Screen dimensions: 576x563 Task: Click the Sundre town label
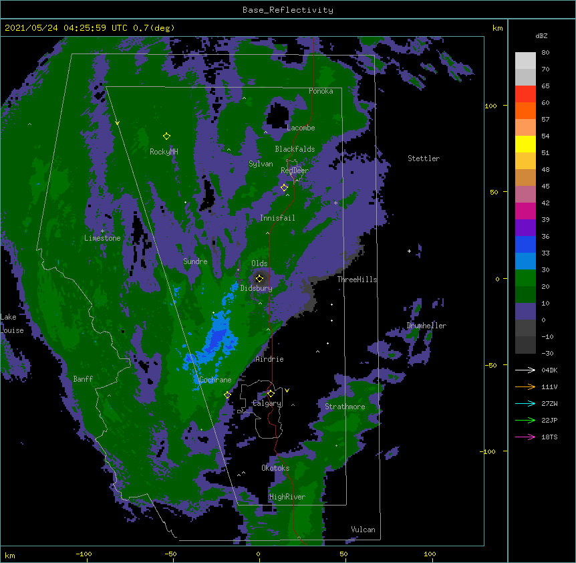[x=195, y=261]
